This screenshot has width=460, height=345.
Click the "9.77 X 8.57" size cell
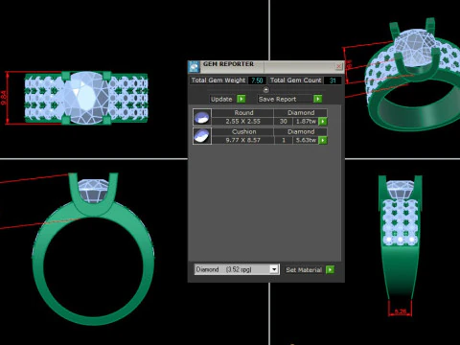tap(242, 140)
